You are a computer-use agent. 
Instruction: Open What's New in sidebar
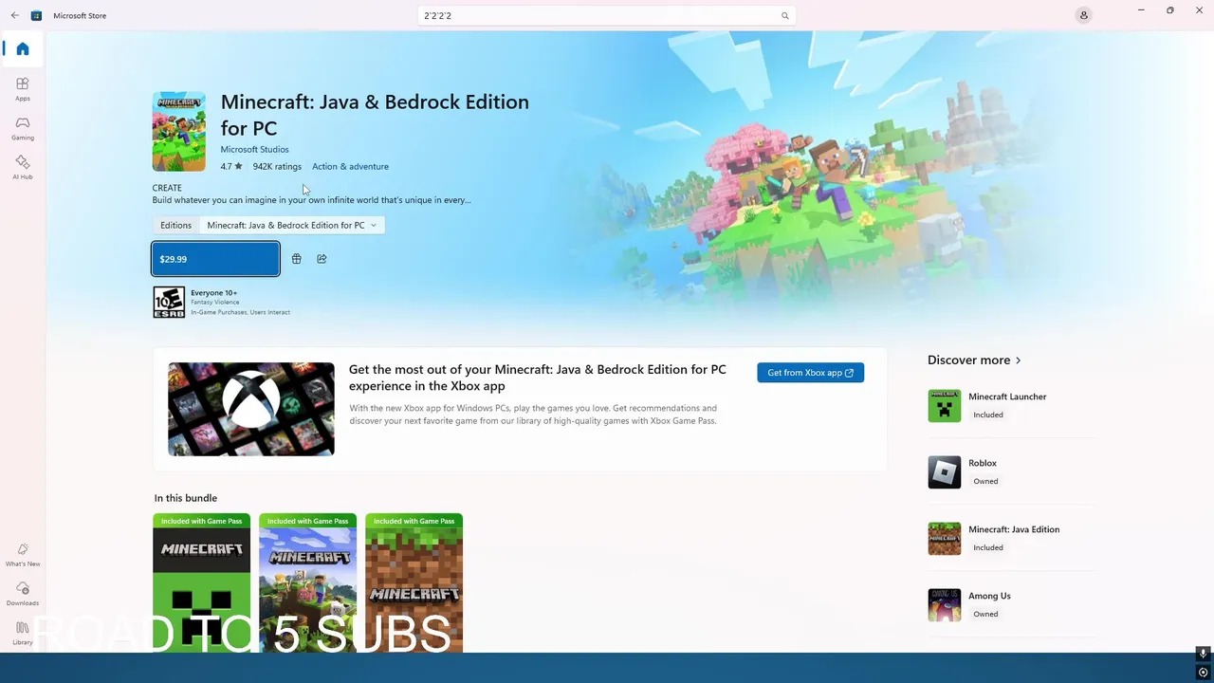(23, 554)
